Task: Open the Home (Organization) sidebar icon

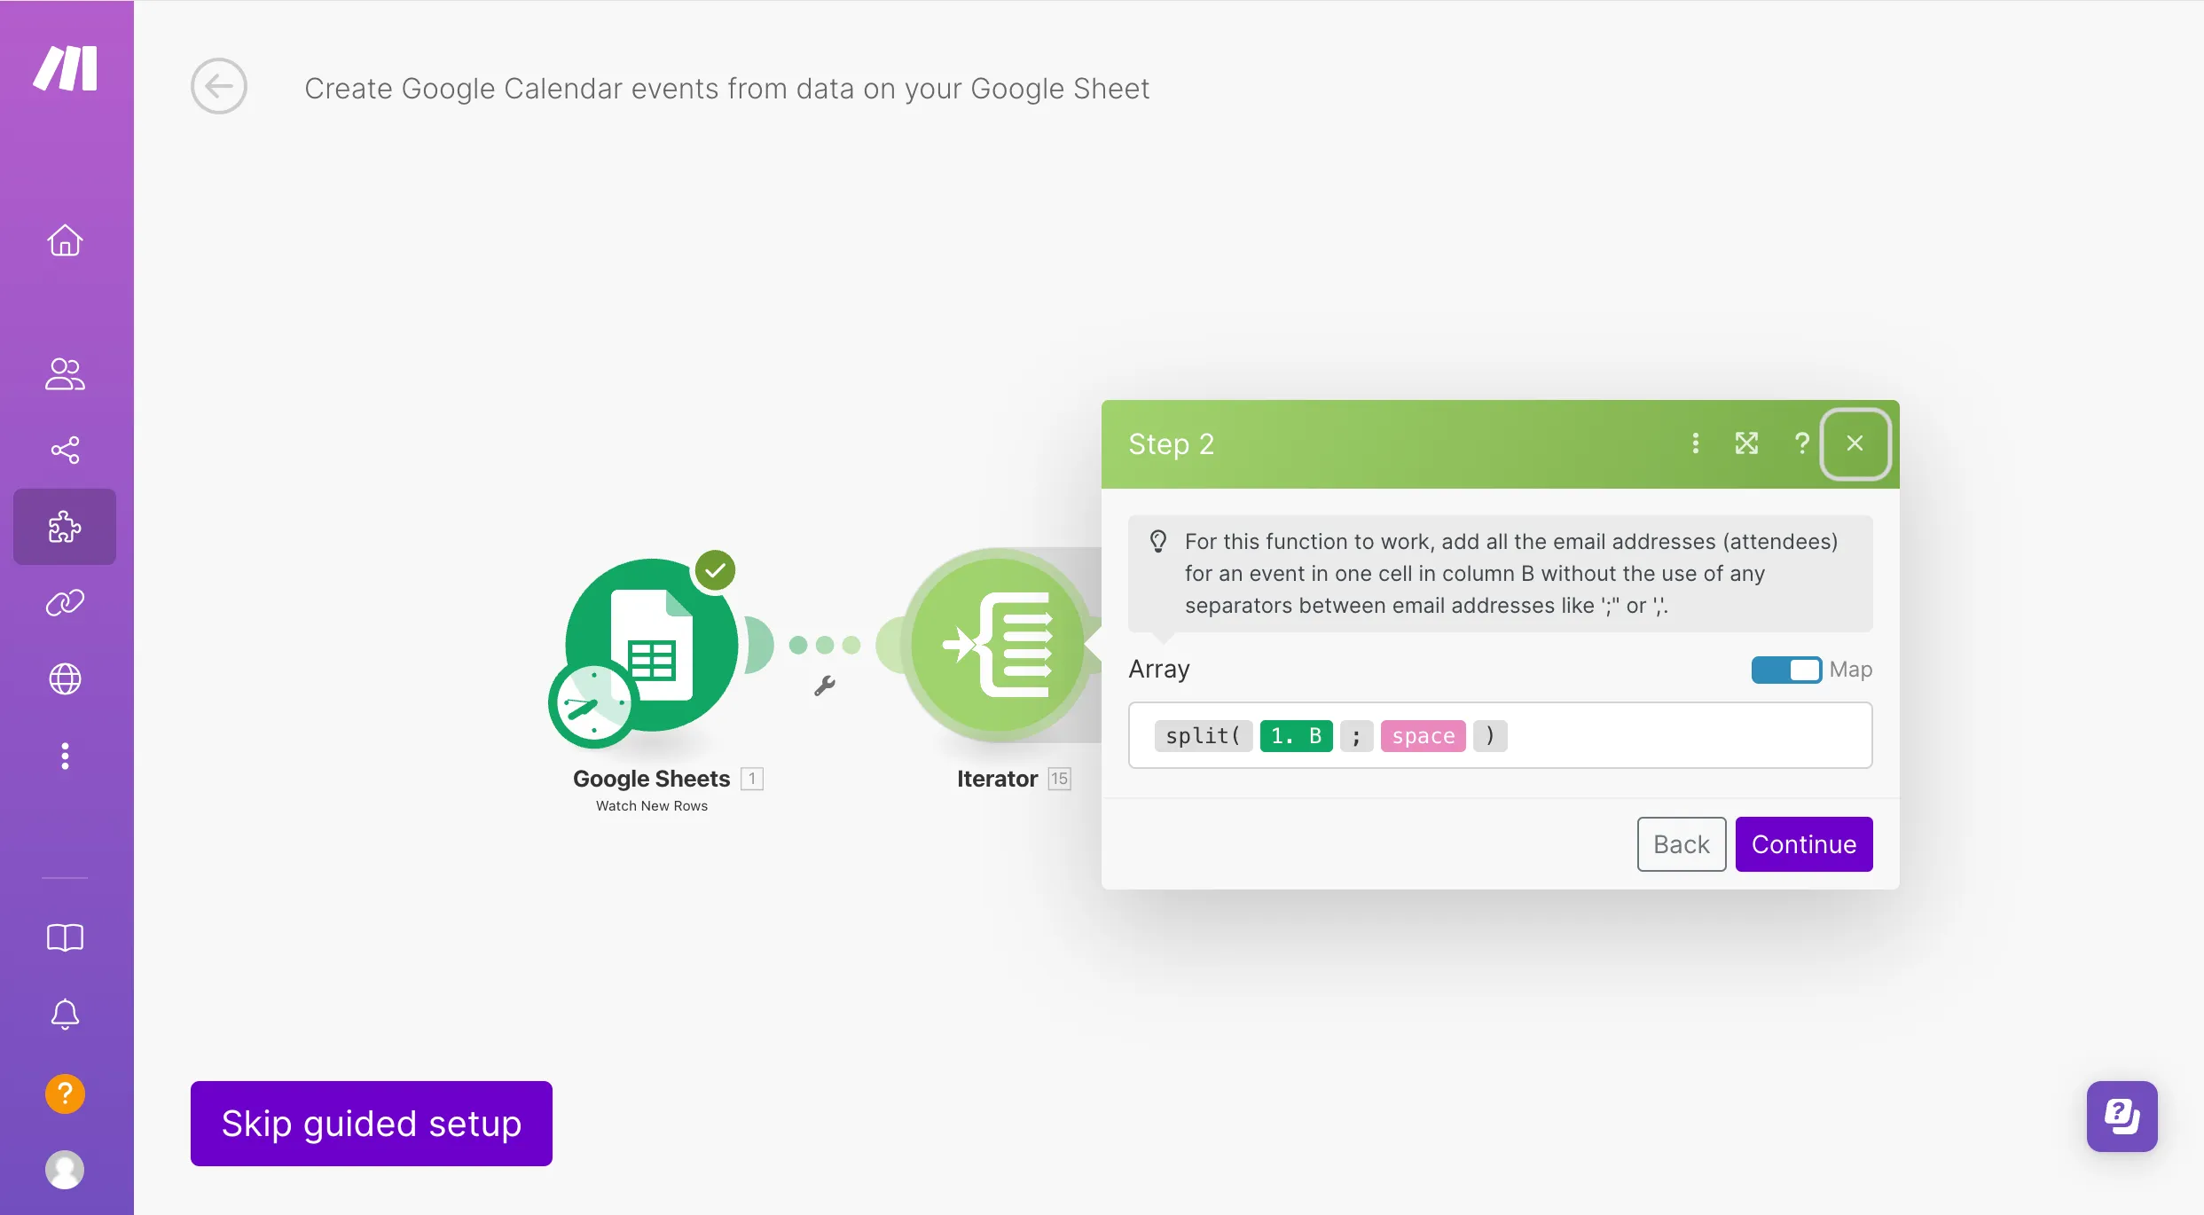Action: pos(65,240)
